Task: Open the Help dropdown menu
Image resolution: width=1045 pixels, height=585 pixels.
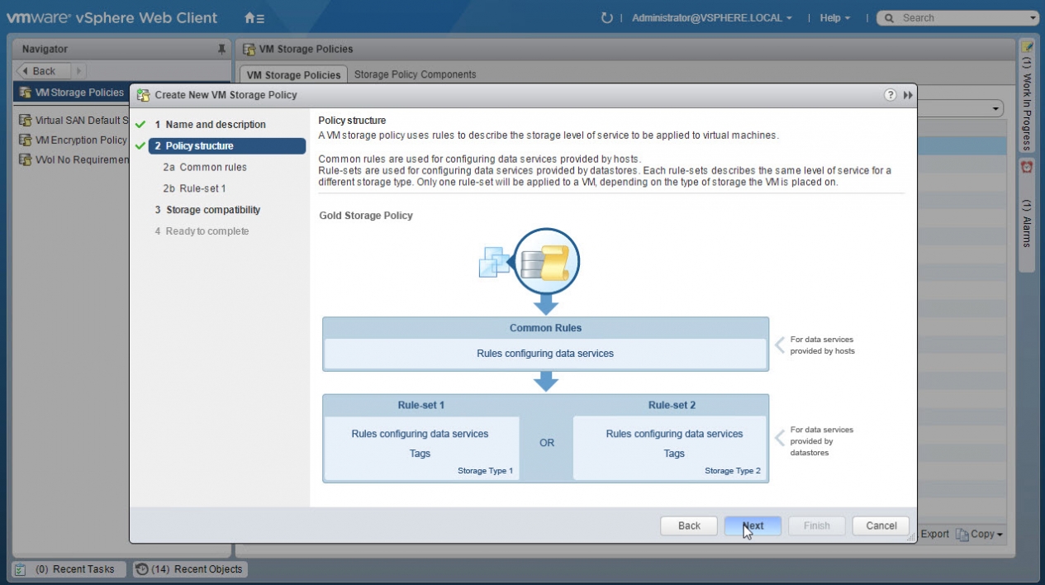Action: (834, 17)
